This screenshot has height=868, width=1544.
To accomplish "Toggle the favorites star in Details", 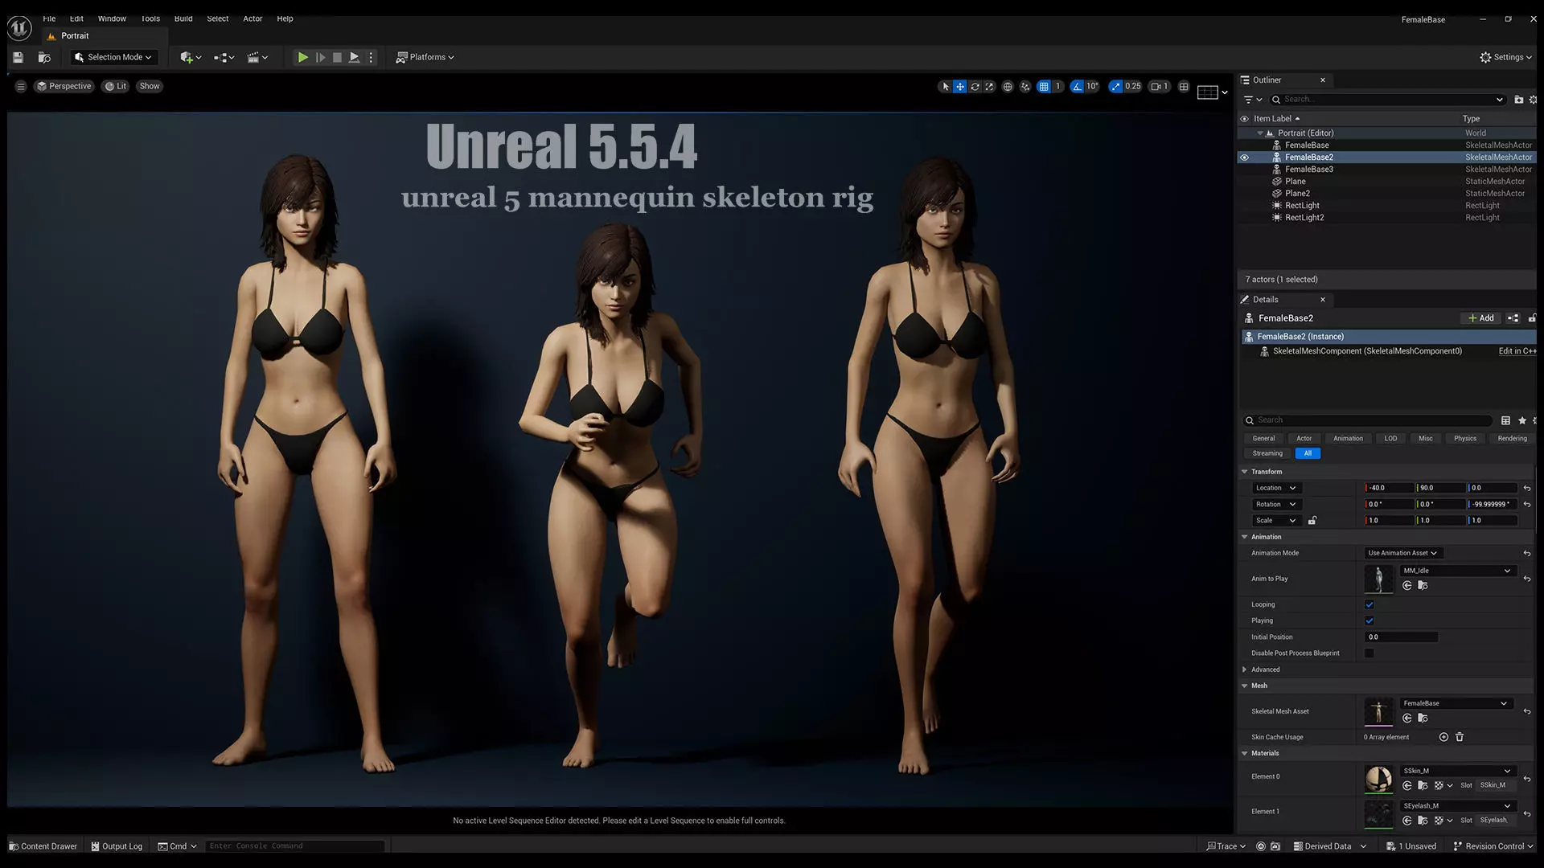I will (1522, 420).
